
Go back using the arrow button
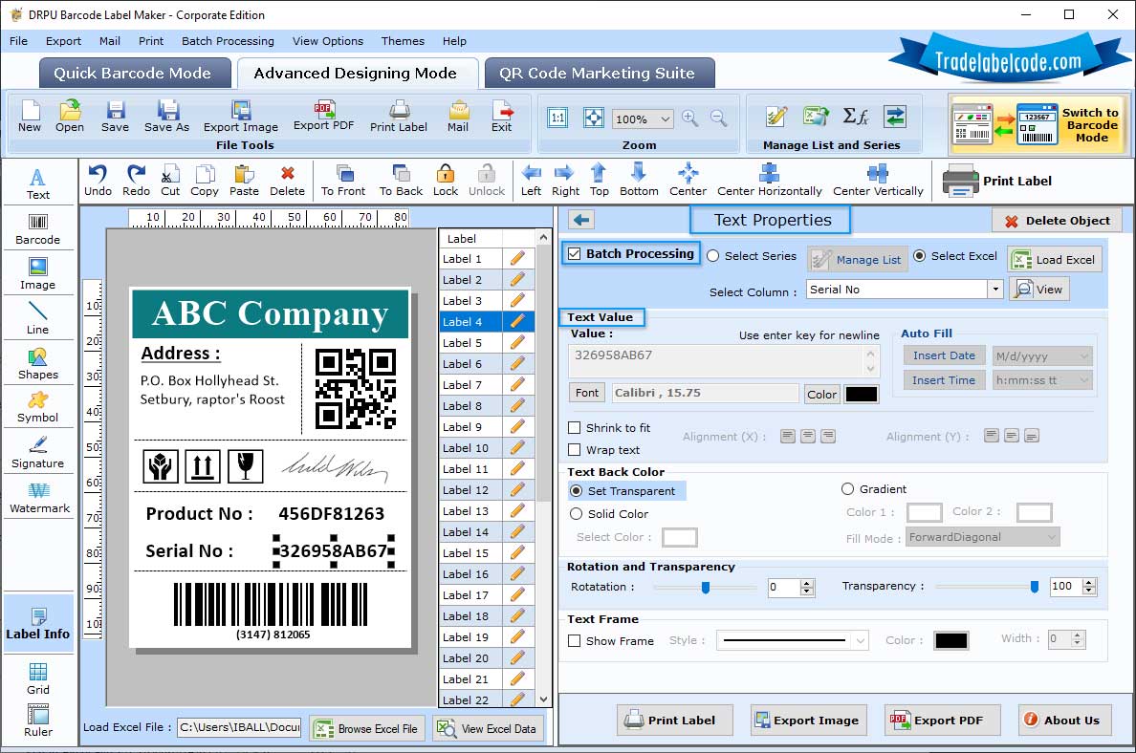click(581, 220)
